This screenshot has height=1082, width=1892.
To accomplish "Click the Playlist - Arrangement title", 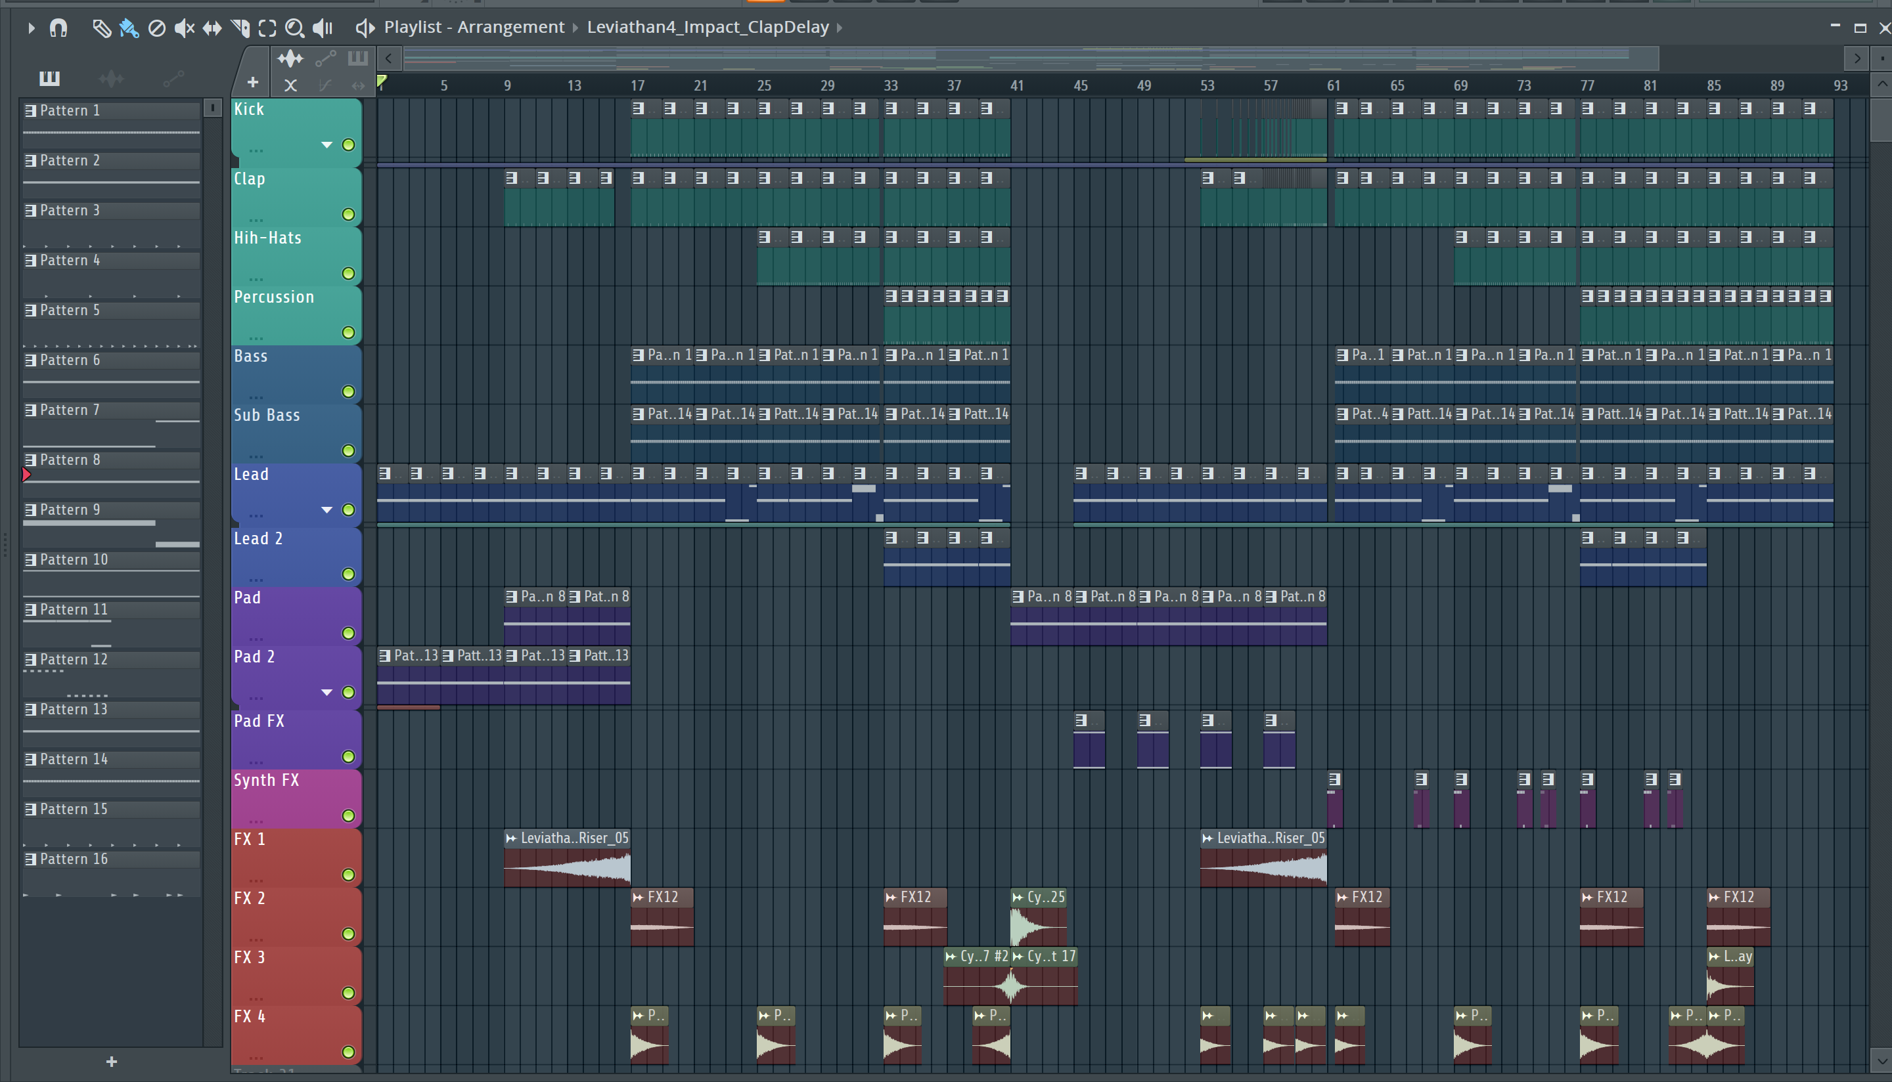I will point(474,28).
